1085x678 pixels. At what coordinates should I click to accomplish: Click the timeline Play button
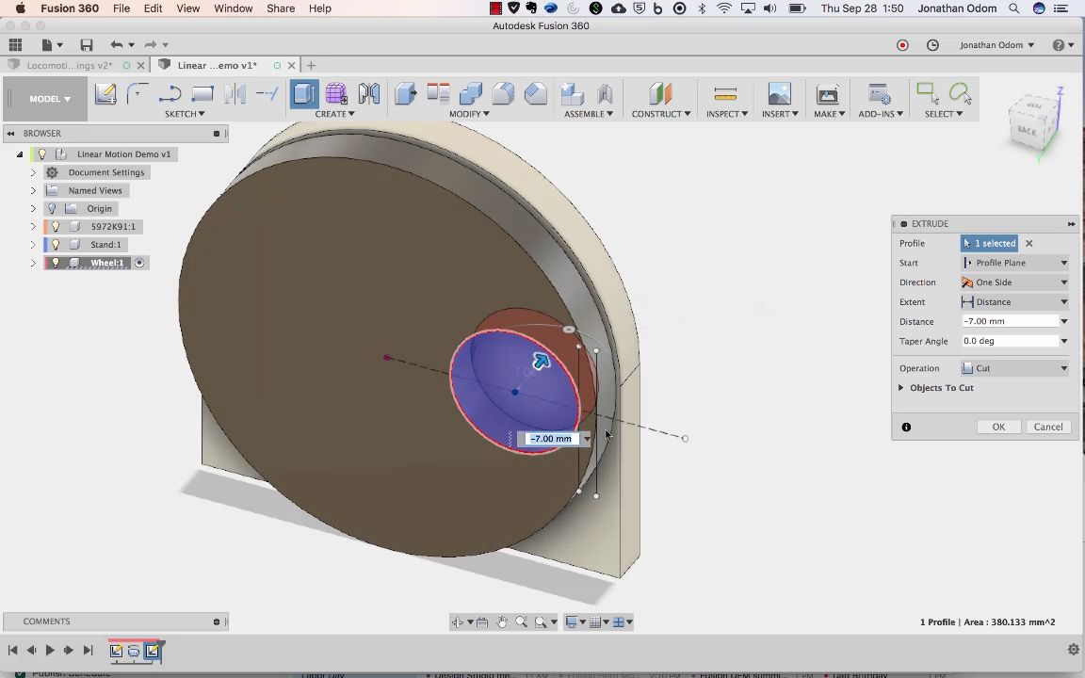[x=50, y=651]
